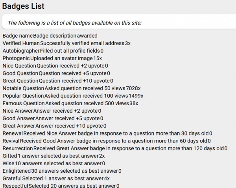The width and height of the screenshot is (236, 188).
Task: Open the Good Answer badge
Action: 18,118
